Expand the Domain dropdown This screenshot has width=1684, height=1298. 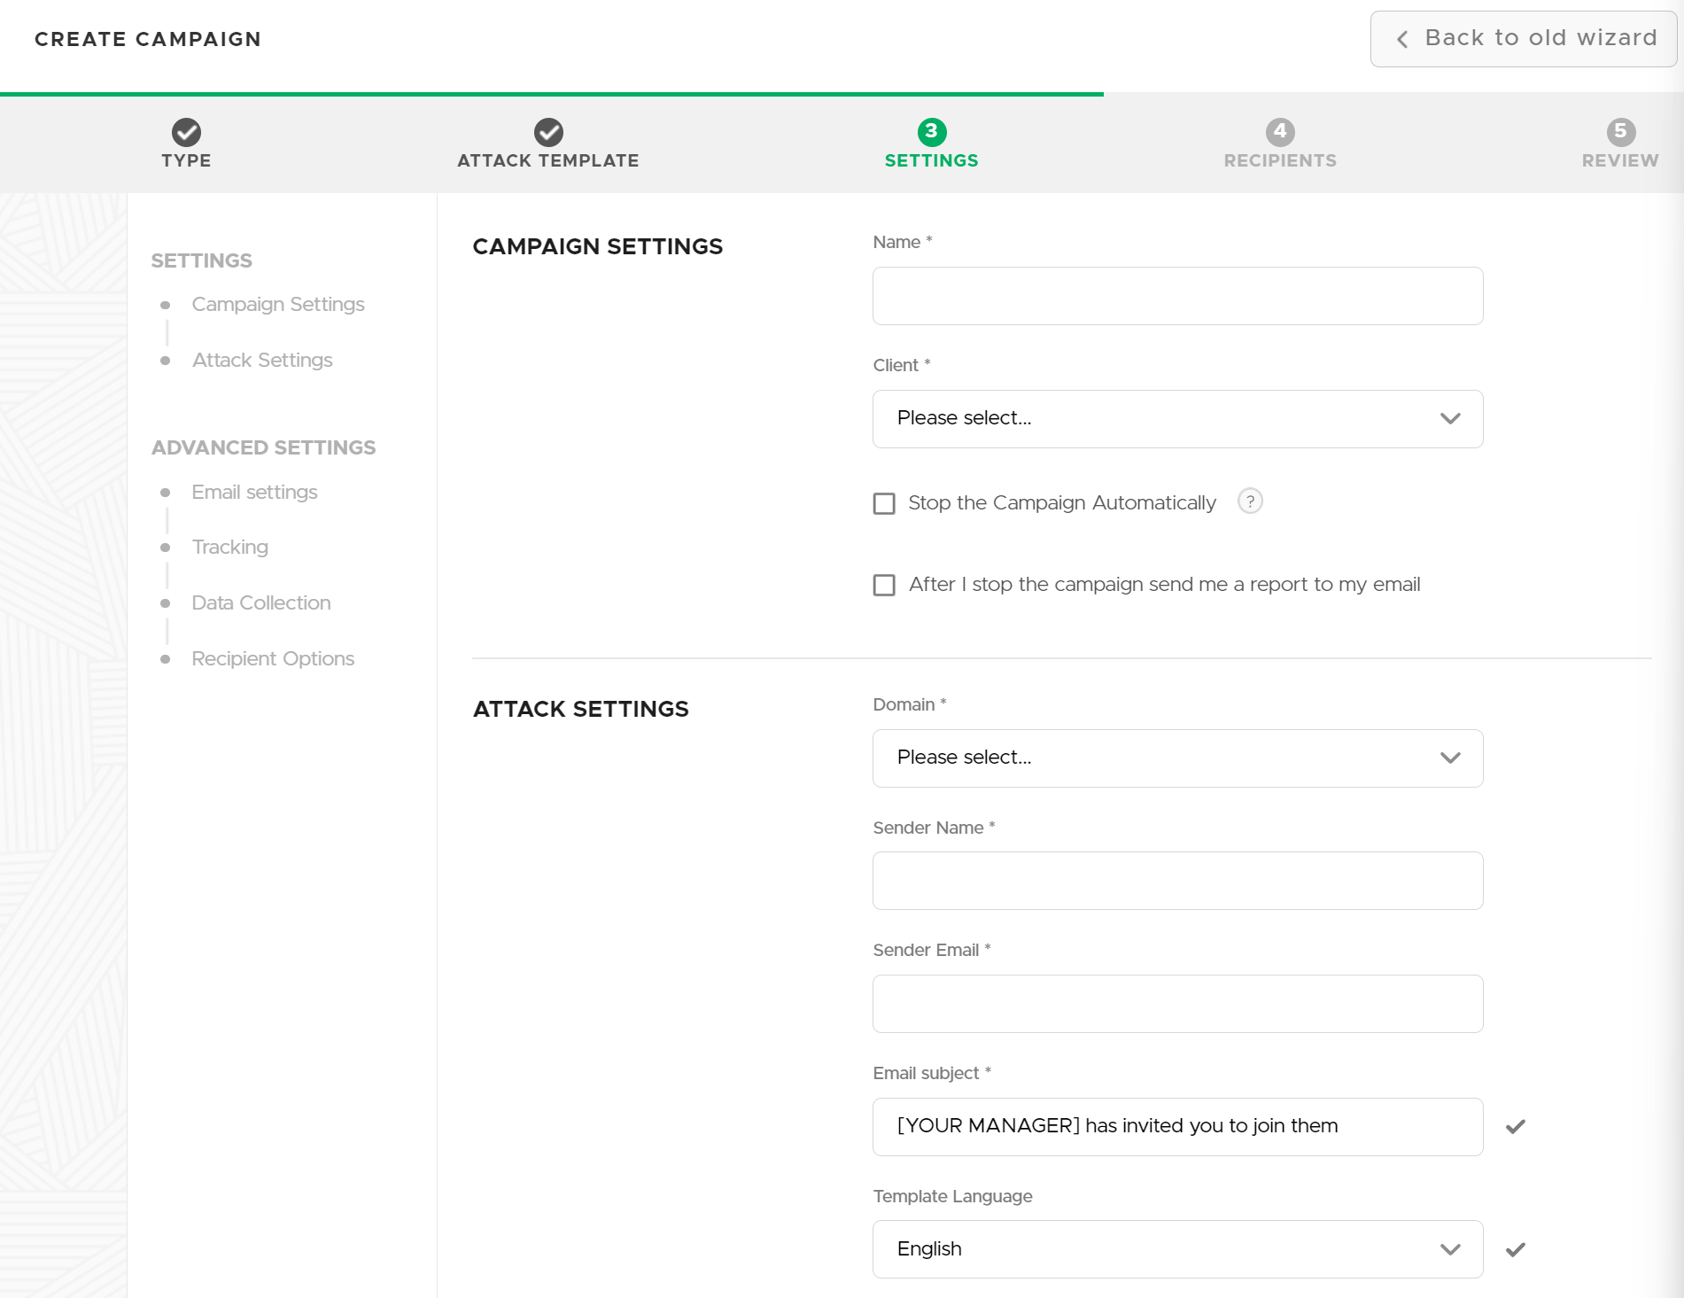[x=1177, y=758]
